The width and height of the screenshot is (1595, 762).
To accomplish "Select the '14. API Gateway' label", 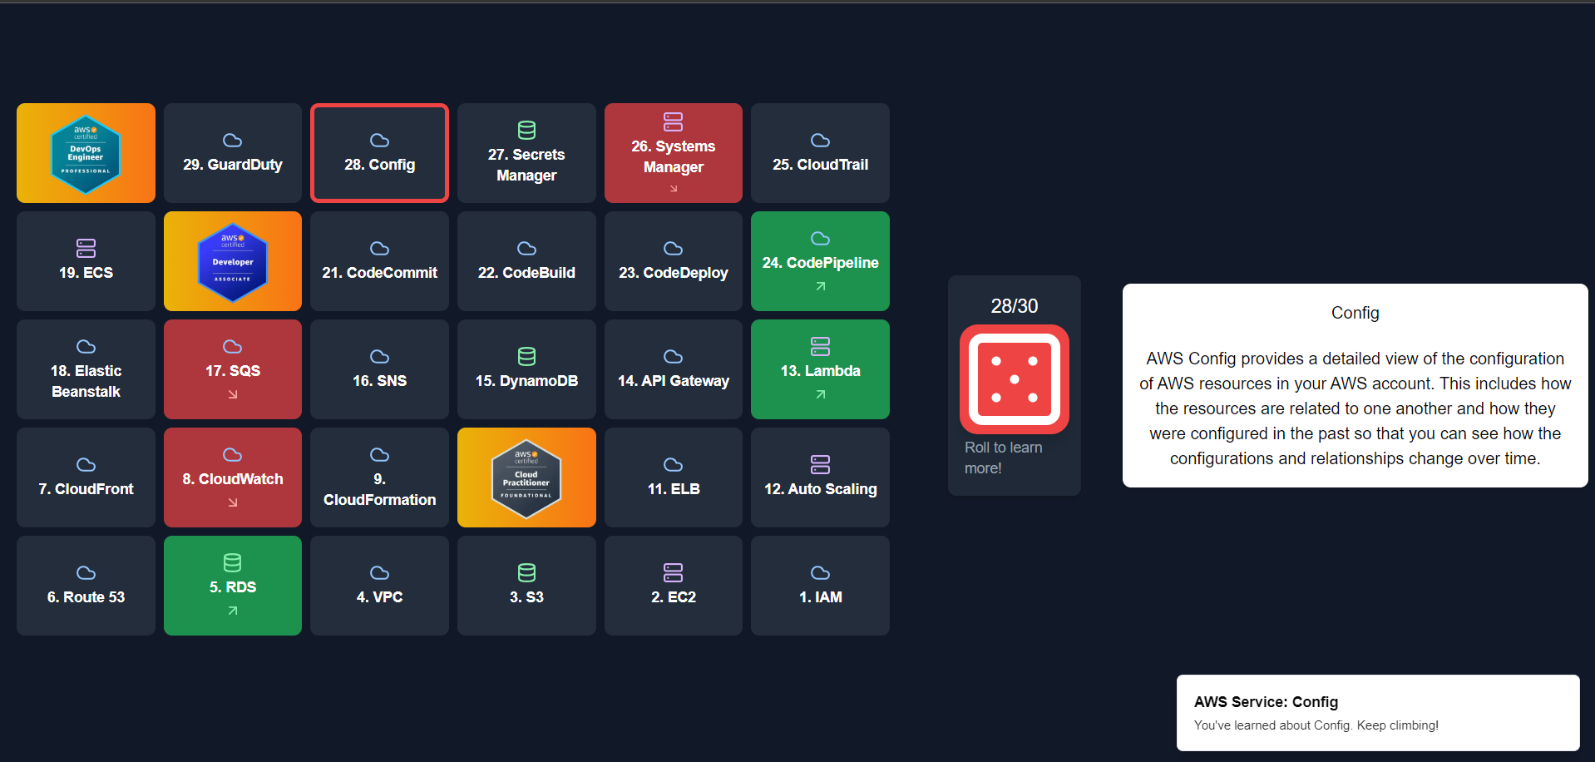I will point(674,381).
